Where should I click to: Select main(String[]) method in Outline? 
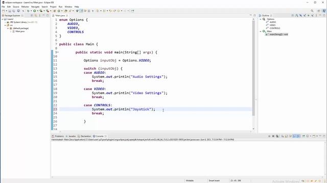point(278,35)
